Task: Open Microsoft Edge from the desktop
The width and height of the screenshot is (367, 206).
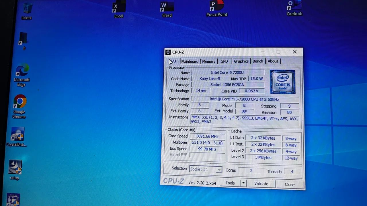Action: coord(22,75)
